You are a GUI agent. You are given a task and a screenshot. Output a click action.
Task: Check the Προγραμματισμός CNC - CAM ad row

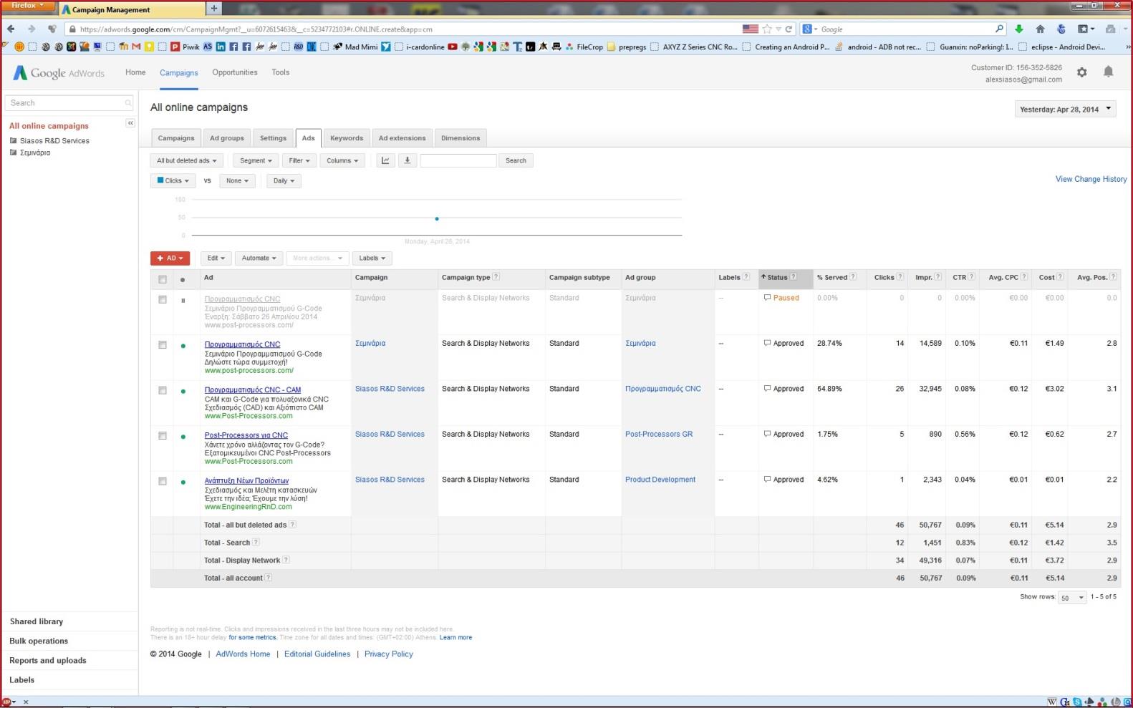[163, 390]
